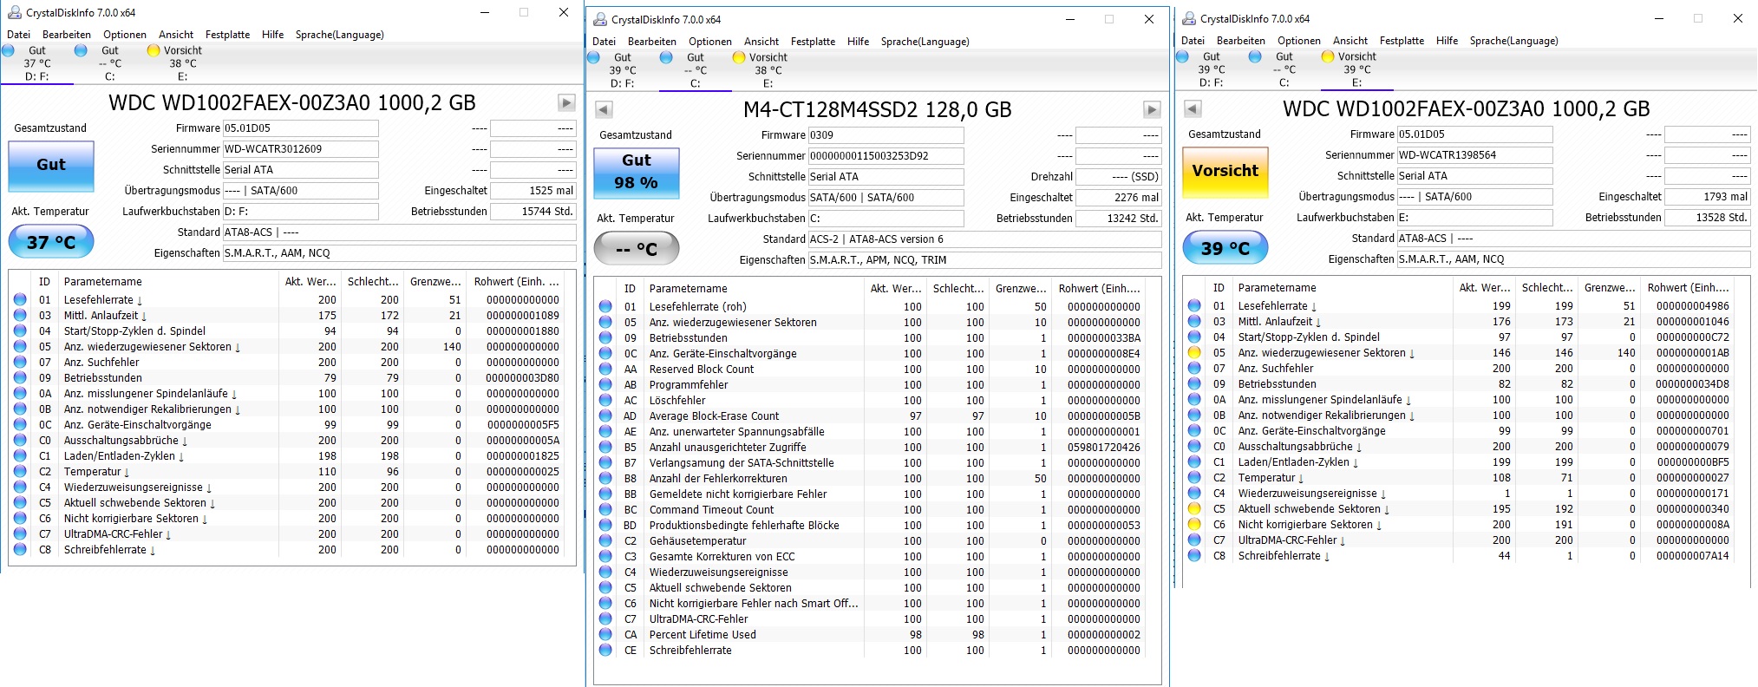Click yellow status orb for C6 right window
Image resolution: width=1758 pixels, height=687 pixels.
coord(1194,525)
